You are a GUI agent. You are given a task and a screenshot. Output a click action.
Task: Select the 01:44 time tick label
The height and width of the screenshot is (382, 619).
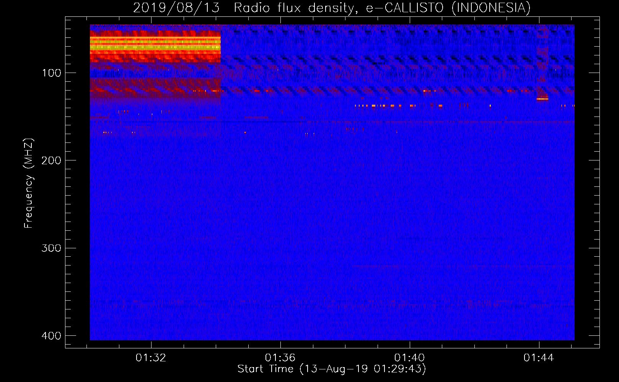(539, 358)
